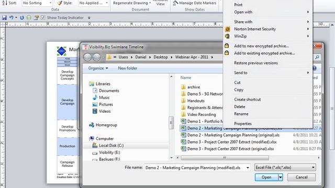Viewport: 335px width, 188px height.
Task: Select Norton Internet Security menu entry
Action: (268, 29)
